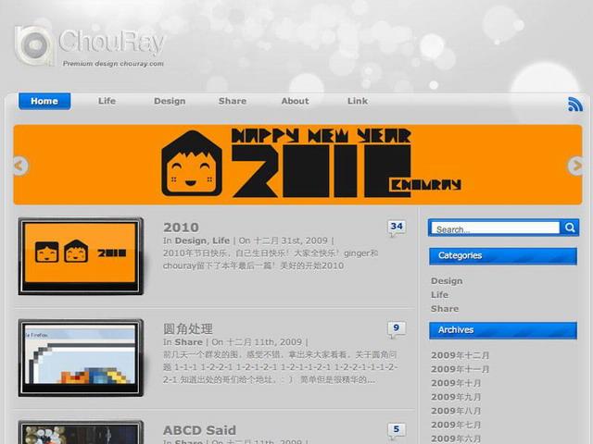The image size is (593, 444).
Task: Open archive 2009年九月
Action: (456, 397)
